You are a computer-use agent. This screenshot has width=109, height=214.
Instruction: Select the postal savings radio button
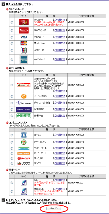[x=12, y=116]
